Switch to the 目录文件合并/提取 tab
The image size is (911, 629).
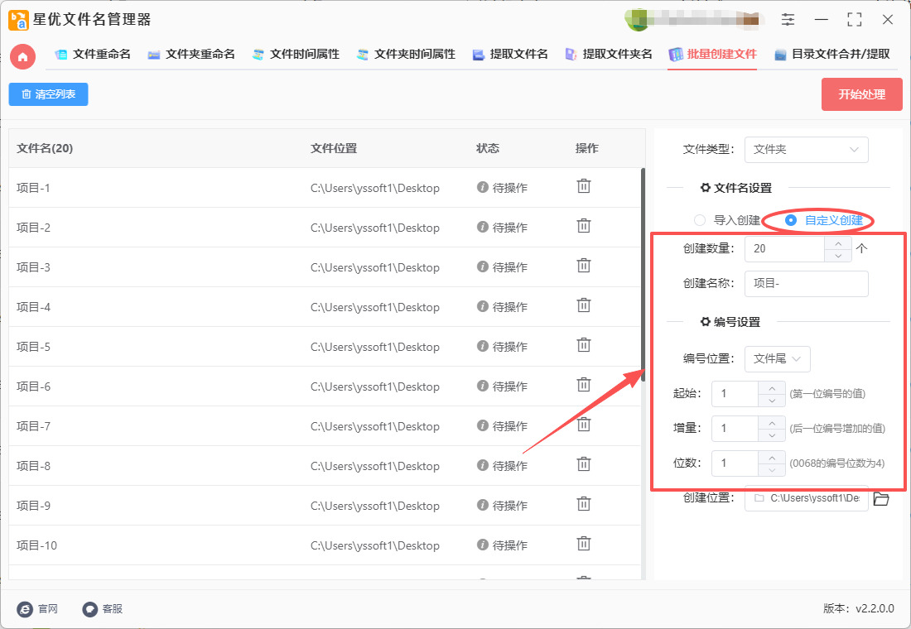[x=832, y=55]
